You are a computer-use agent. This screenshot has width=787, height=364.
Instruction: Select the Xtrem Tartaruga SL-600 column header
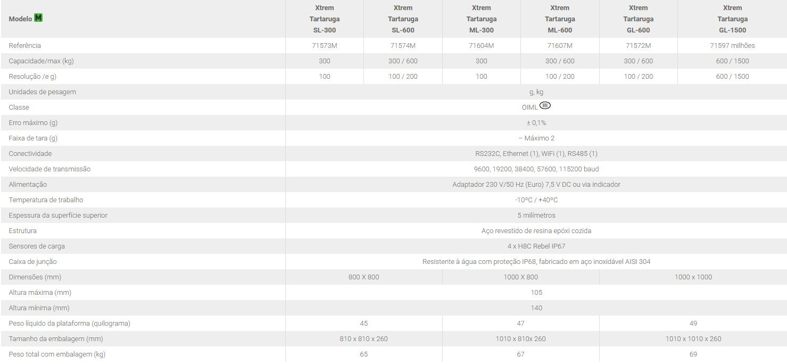[x=403, y=19]
